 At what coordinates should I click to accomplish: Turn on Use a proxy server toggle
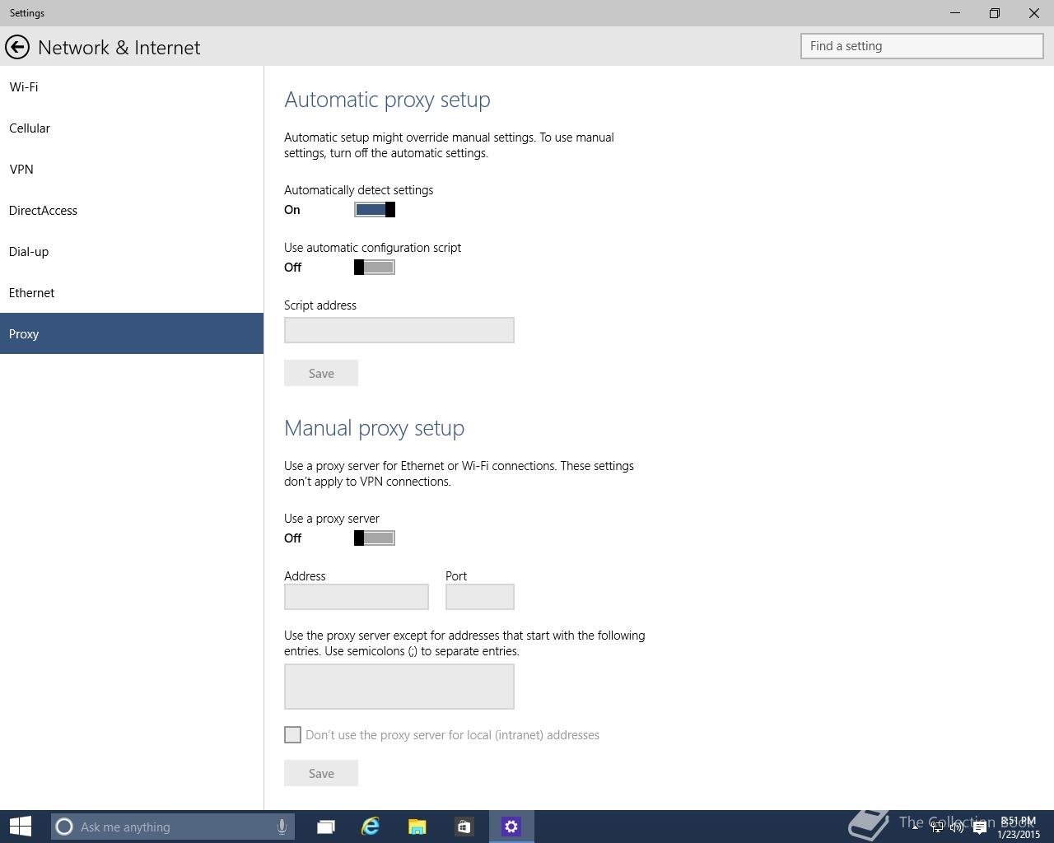[x=375, y=538]
